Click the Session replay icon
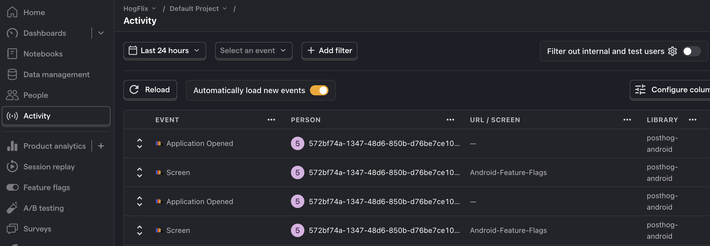This screenshot has width=710, height=246. (12, 167)
